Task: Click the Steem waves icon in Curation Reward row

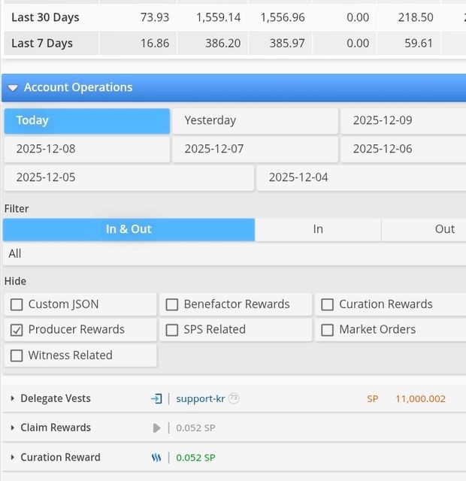Action: tap(156, 457)
